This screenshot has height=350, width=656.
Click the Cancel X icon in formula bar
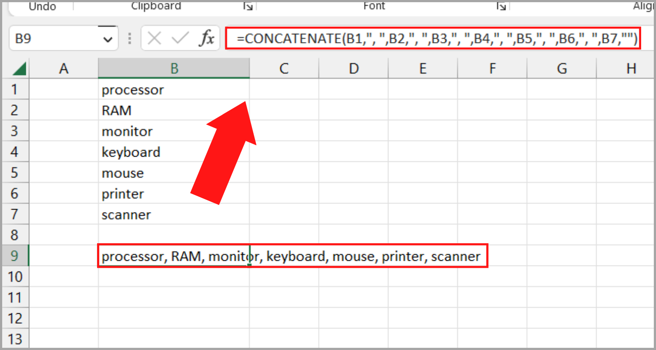coord(154,38)
